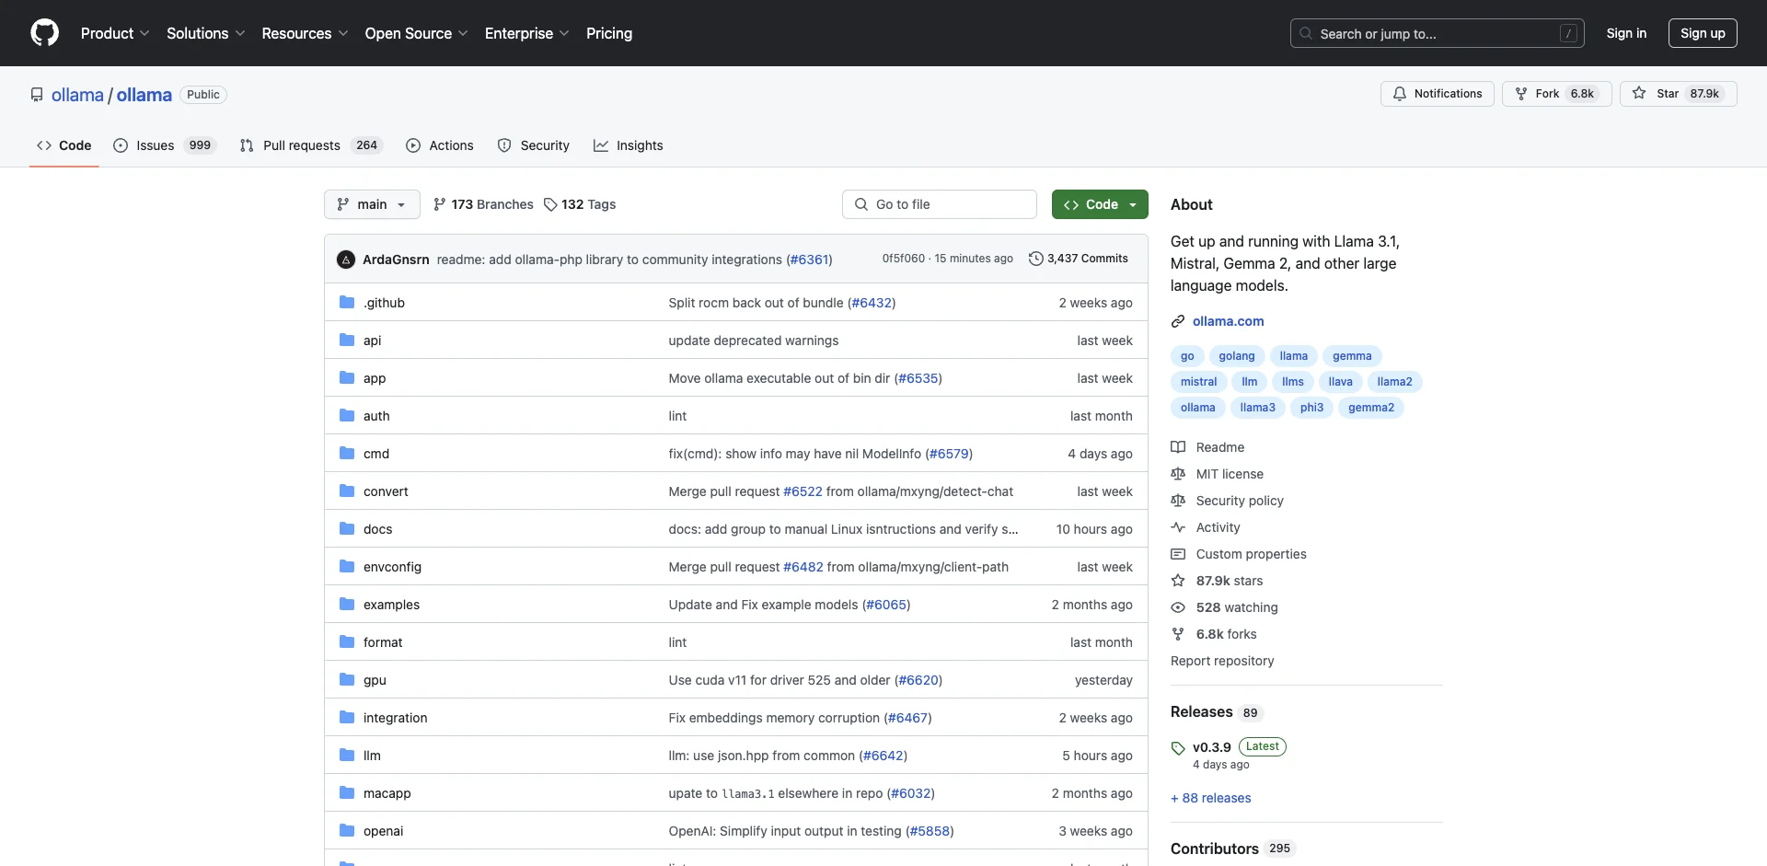Click the + 88 releases link
Screen dimensions: 1767x866
[x=1211, y=798]
